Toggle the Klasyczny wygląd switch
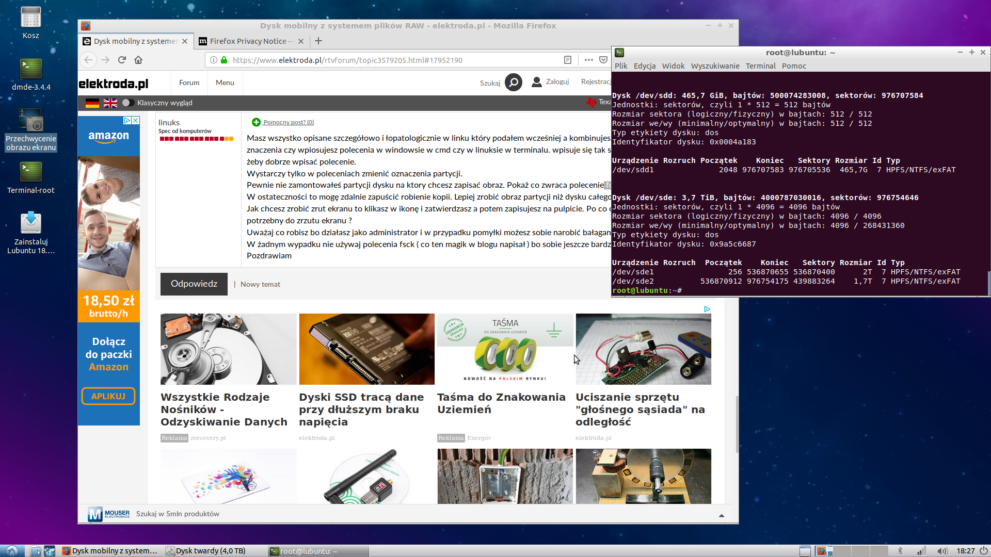Viewport: 991px width, 557px height. 128,103
